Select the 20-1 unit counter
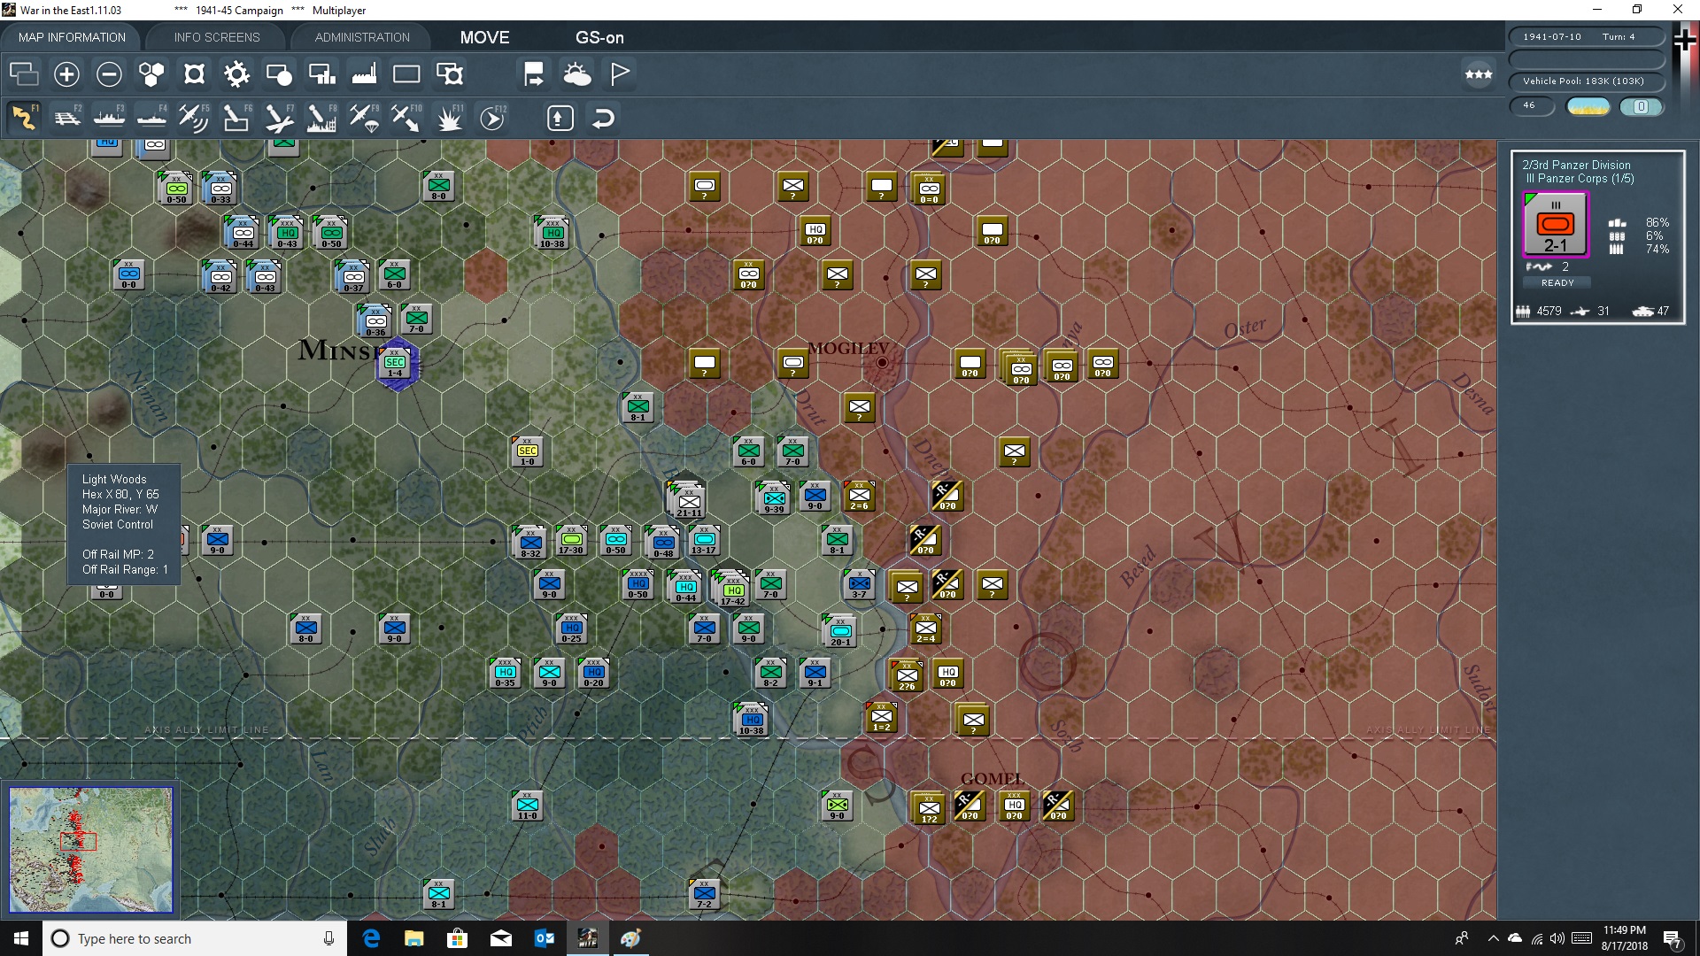This screenshot has width=1700, height=956. tap(839, 629)
